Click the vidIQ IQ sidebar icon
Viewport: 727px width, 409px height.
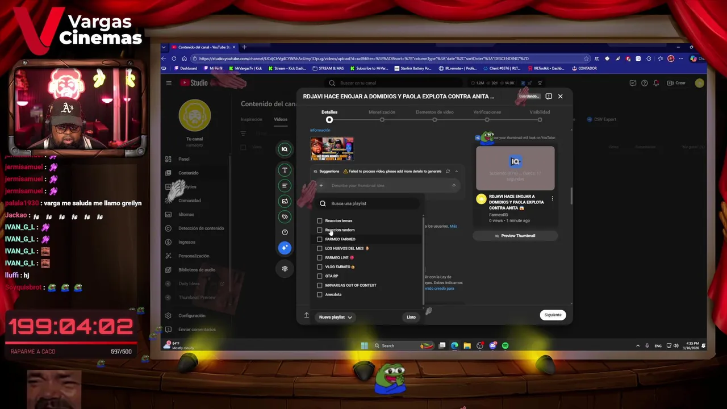click(x=285, y=149)
